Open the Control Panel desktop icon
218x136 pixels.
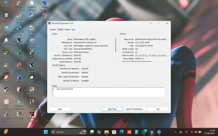6,29
